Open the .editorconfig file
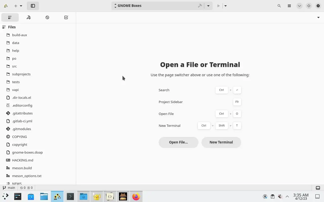 click(38, 105)
